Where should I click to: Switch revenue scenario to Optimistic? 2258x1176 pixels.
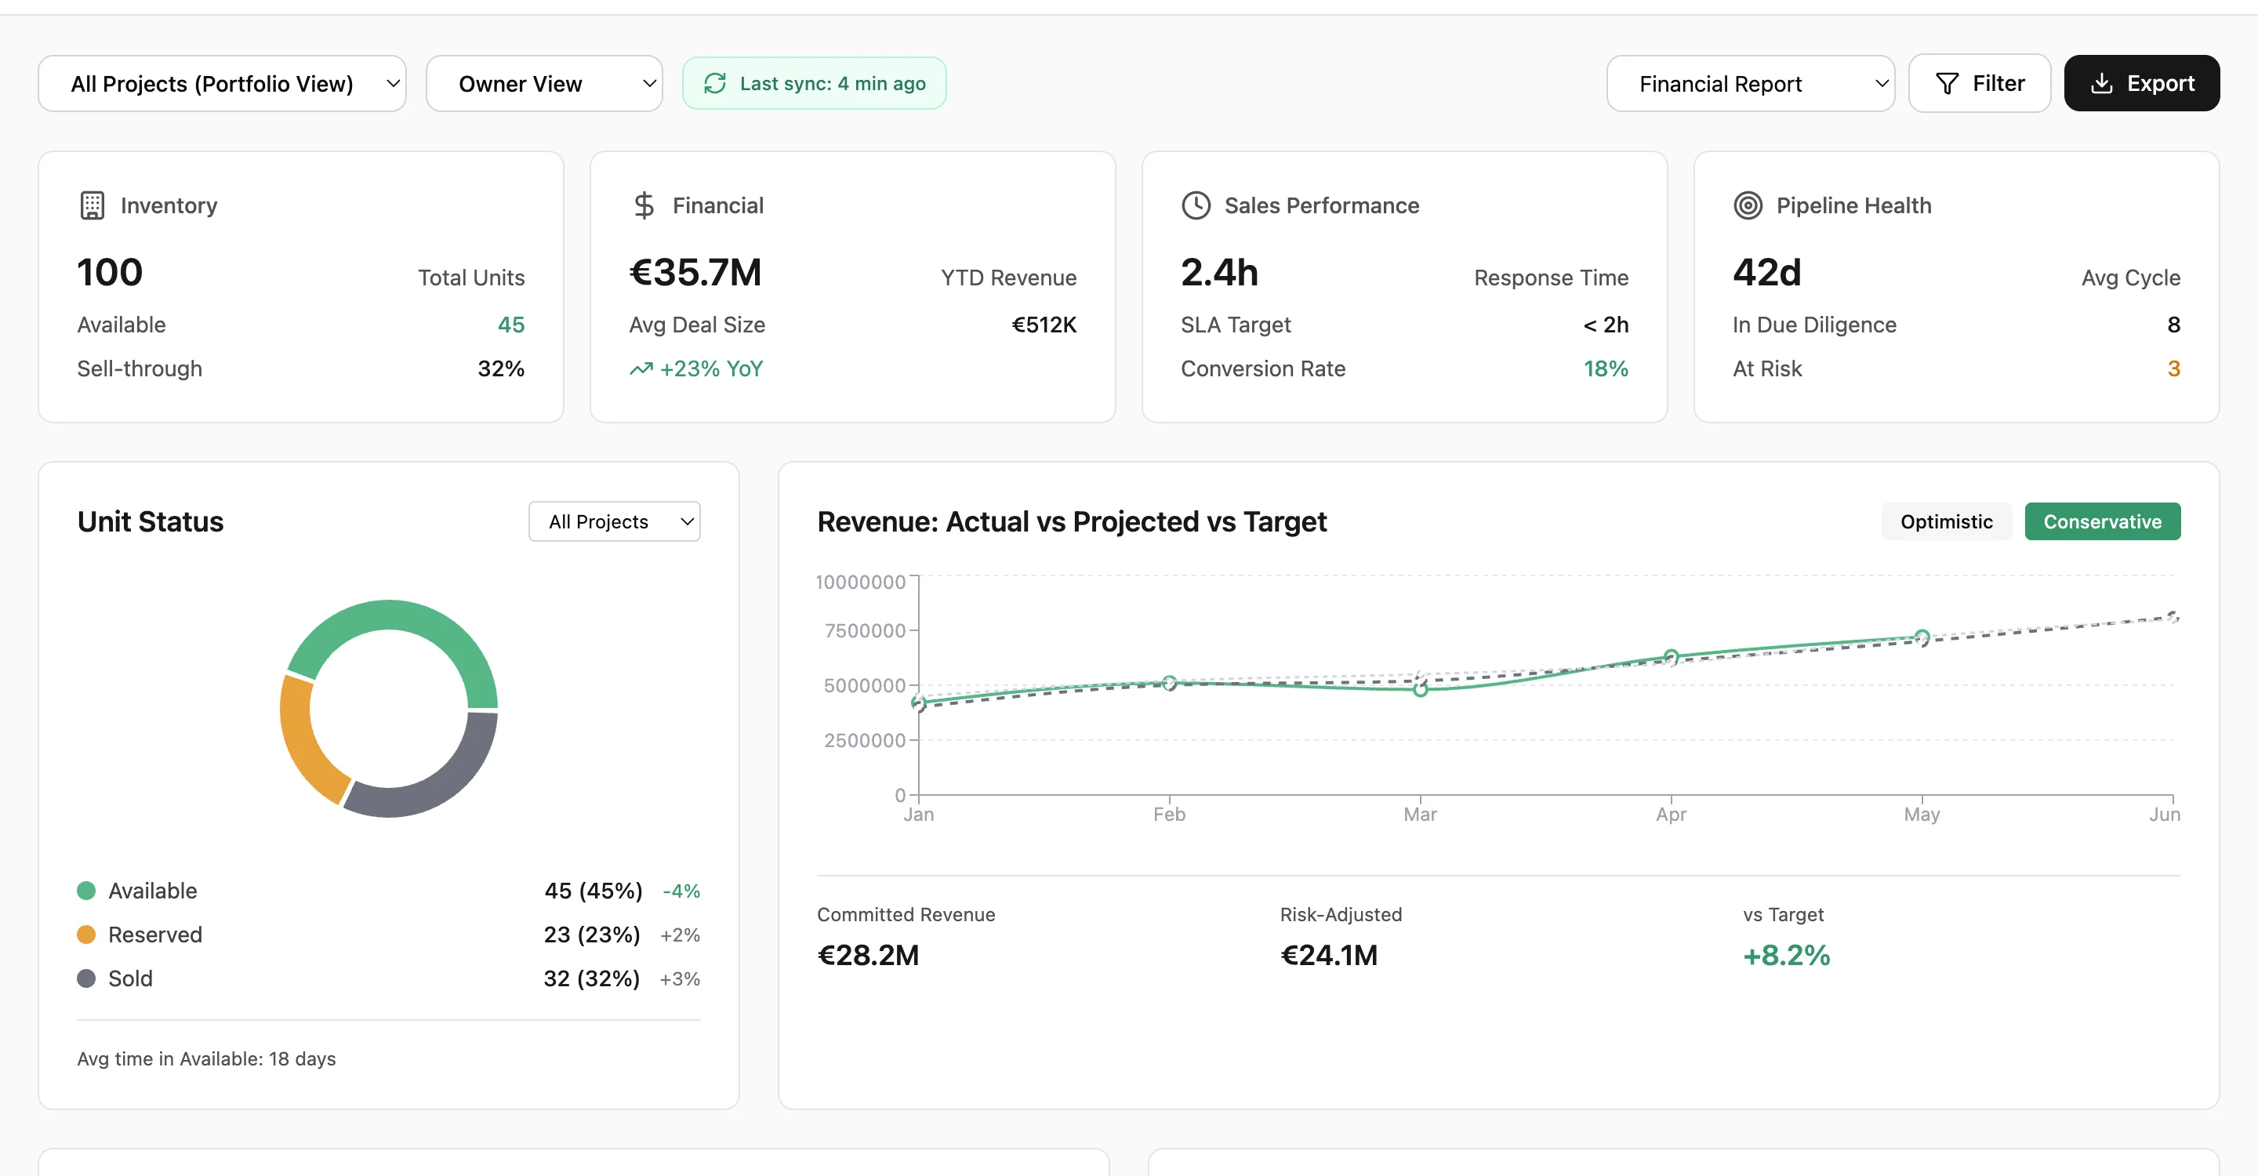(x=1946, y=521)
